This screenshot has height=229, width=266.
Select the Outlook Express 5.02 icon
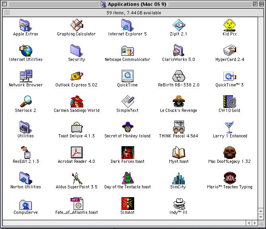(76, 76)
